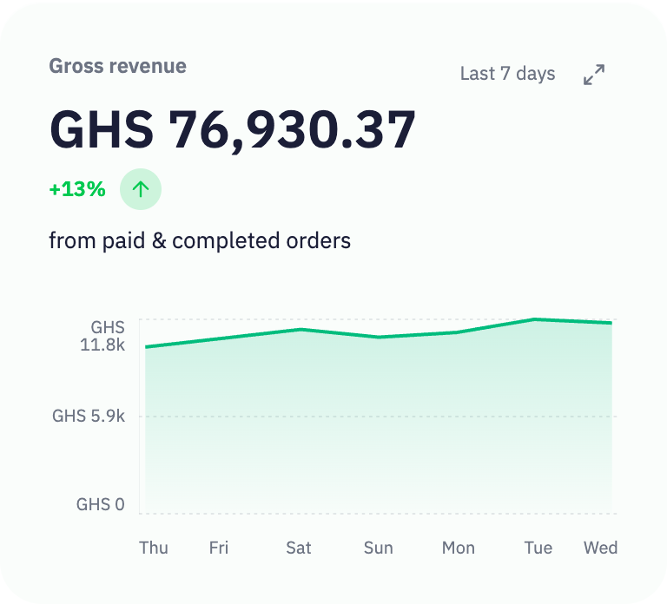This screenshot has height=604, width=667.
Task: Open the Last 7 days range selector
Action: [x=507, y=74]
